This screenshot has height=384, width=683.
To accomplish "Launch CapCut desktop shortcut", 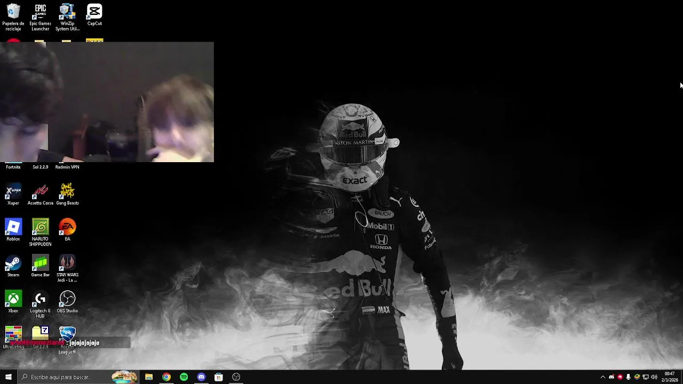I will pyautogui.click(x=94, y=14).
